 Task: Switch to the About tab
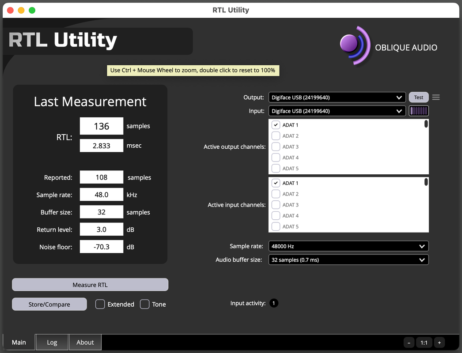tap(85, 342)
